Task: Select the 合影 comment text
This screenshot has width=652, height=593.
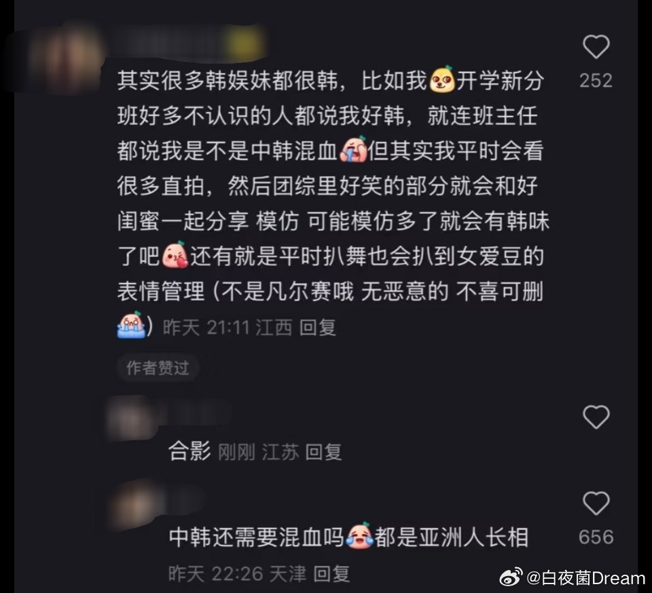Action: click(189, 451)
